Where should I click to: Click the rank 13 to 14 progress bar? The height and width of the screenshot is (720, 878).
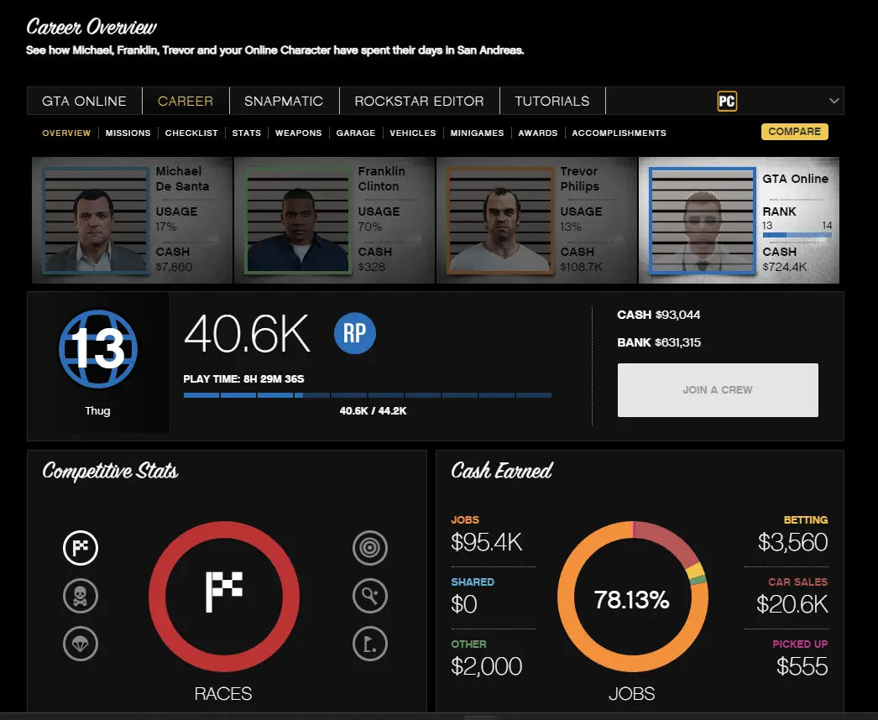(797, 235)
